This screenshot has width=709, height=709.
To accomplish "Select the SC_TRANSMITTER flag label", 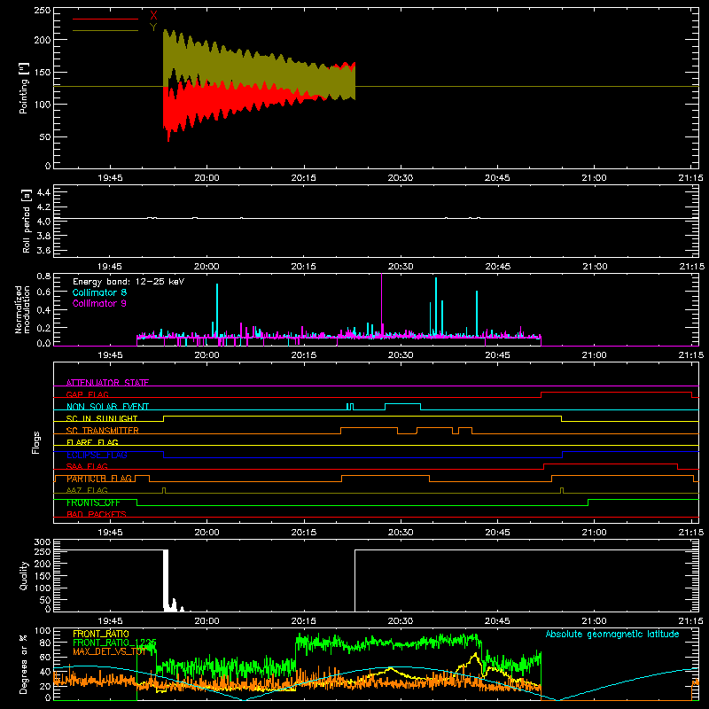I will pos(103,431).
